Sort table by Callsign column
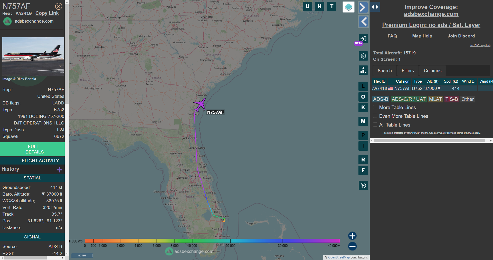493x260 pixels. pos(402,81)
